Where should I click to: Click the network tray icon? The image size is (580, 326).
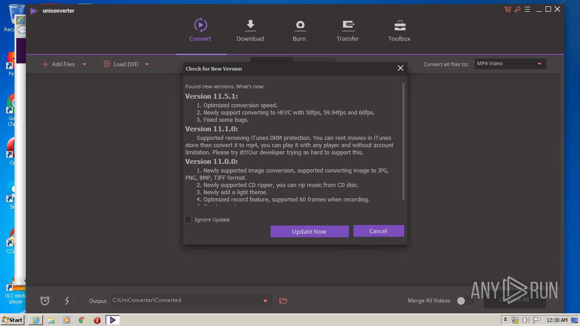515,320
